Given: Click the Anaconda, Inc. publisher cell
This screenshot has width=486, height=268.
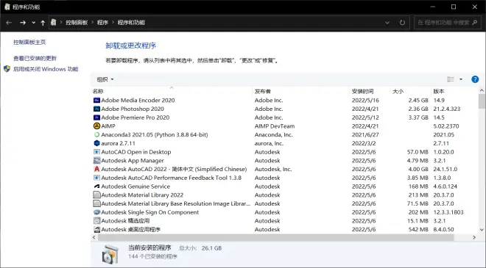Looking at the screenshot, I should [273, 135].
